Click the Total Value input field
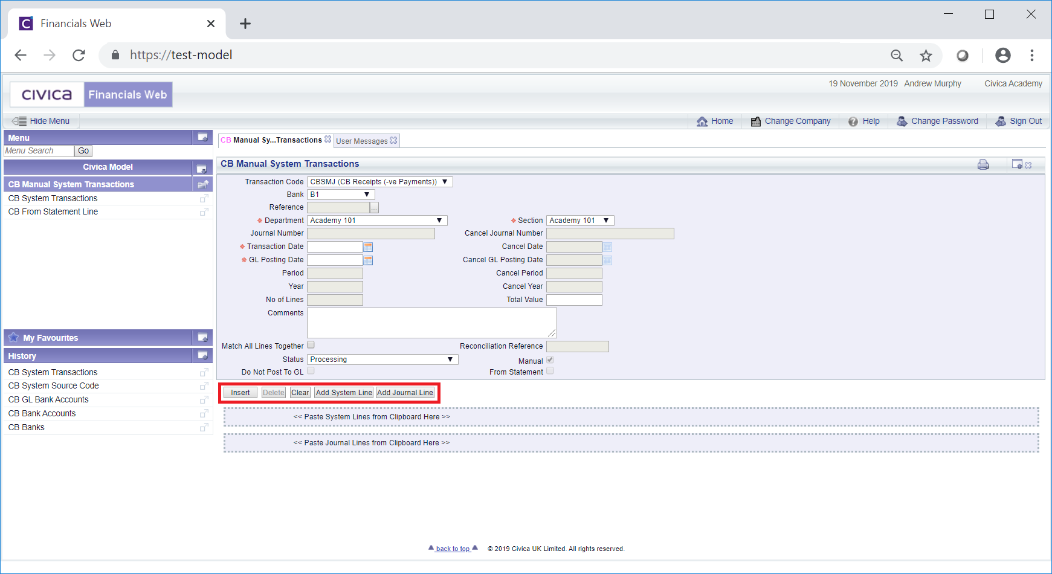1052x574 pixels. (574, 300)
